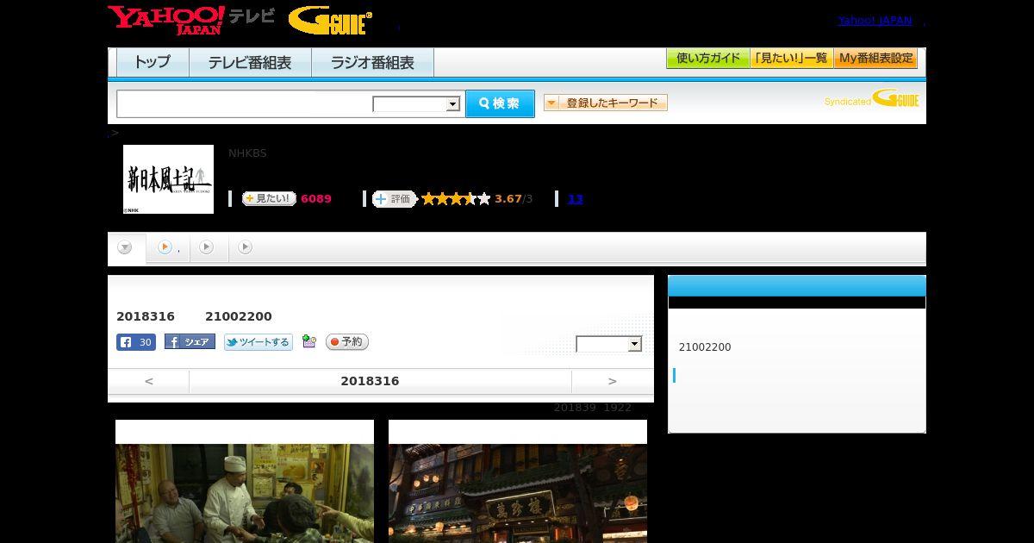Click the 見たい! add button

pyautogui.click(x=269, y=198)
